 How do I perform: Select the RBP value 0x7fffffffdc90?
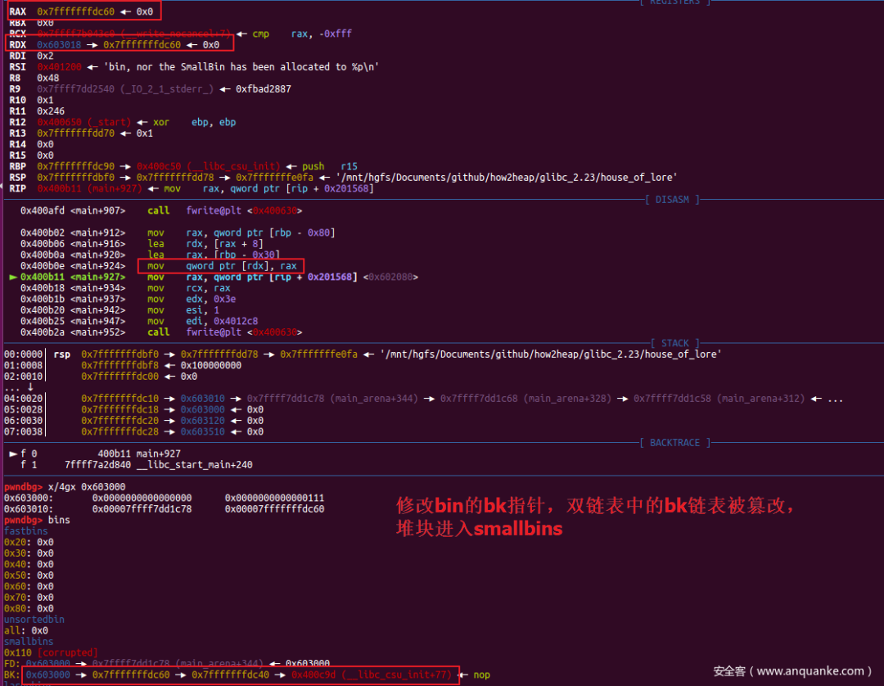pyautogui.click(x=75, y=166)
